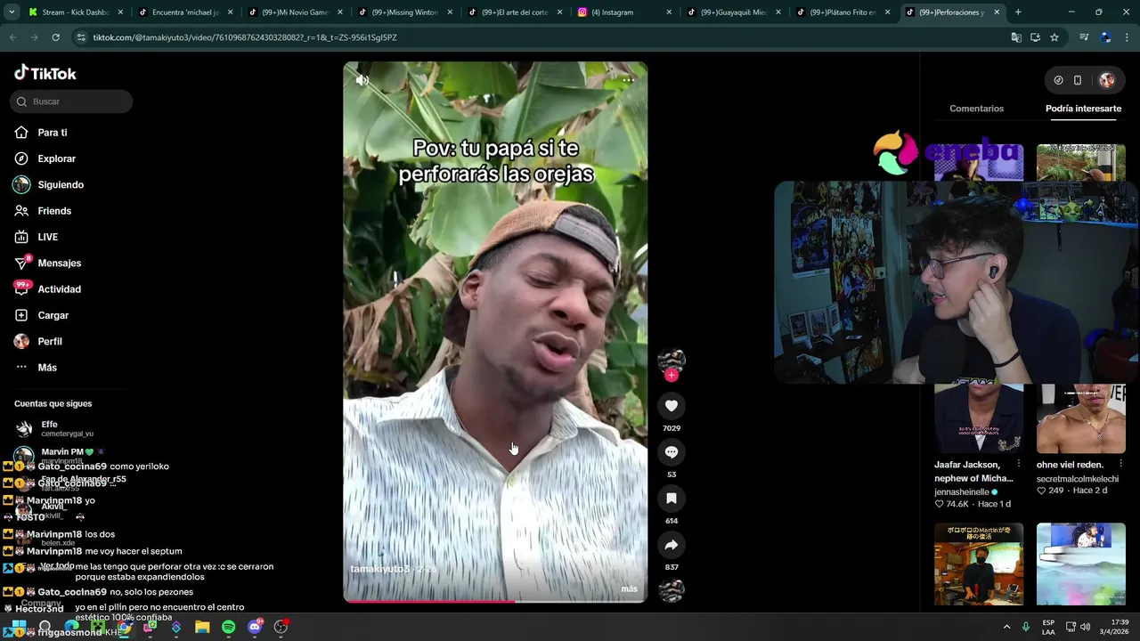Image resolution: width=1140 pixels, height=641 pixels.
Task: Open LIVE section
Action: click(x=47, y=237)
